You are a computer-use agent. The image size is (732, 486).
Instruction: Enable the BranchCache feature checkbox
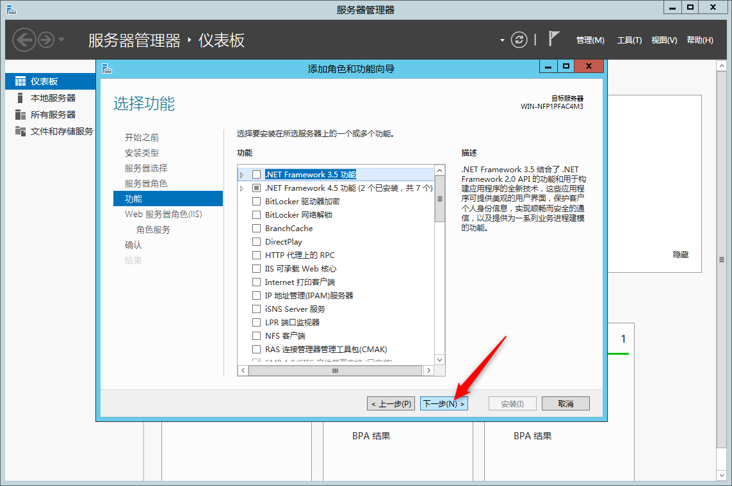[x=256, y=229]
